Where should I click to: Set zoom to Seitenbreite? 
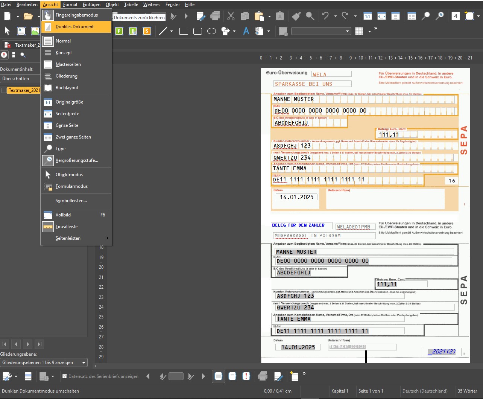[x=76, y=114]
